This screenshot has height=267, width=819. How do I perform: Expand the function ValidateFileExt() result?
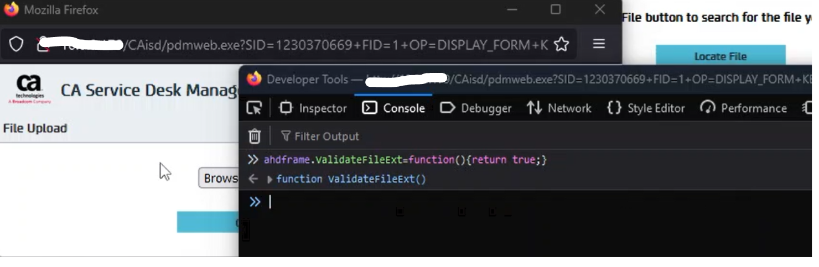269,179
